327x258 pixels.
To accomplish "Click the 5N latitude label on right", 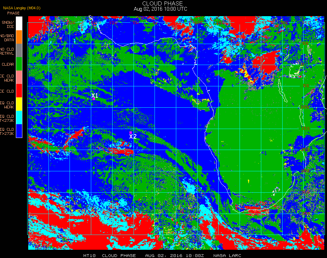I will point(306,43).
